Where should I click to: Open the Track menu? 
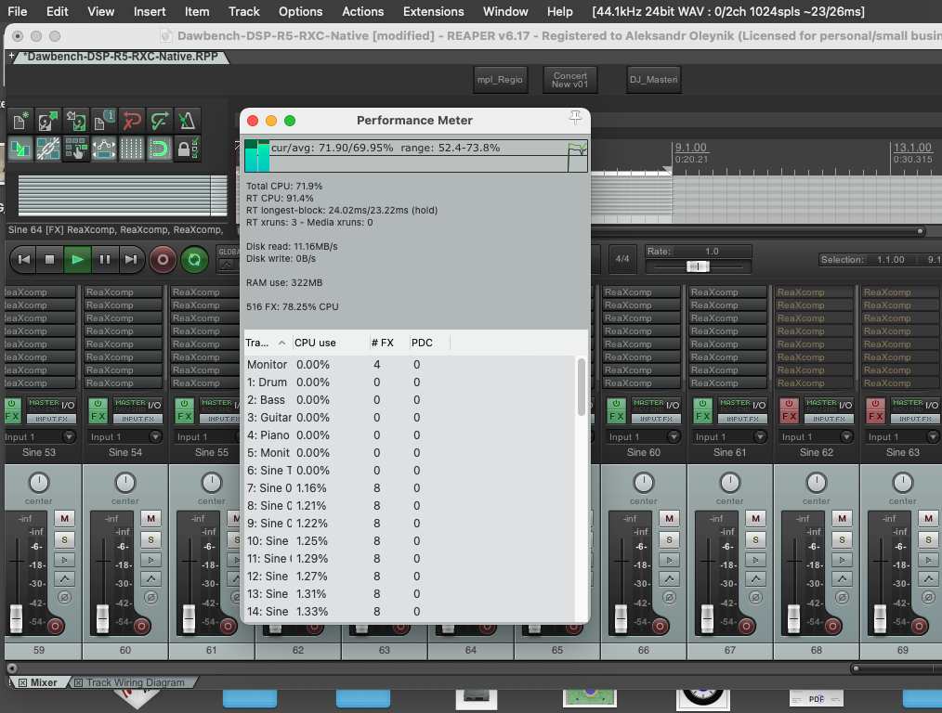click(x=244, y=11)
